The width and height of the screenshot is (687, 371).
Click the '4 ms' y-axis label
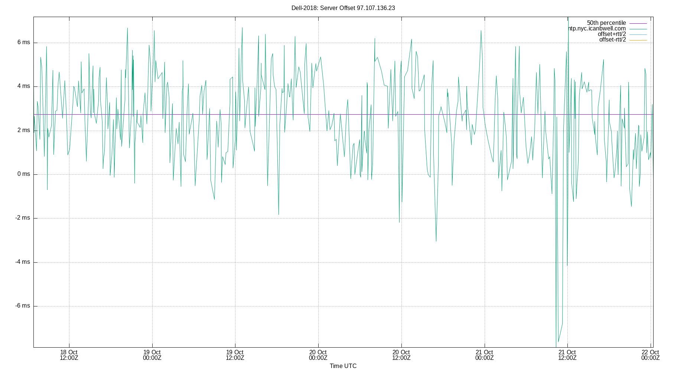coord(23,86)
